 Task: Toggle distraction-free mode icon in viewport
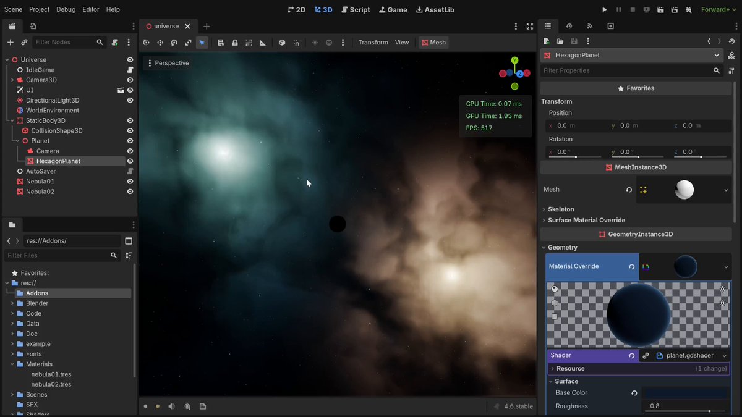point(530,27)
